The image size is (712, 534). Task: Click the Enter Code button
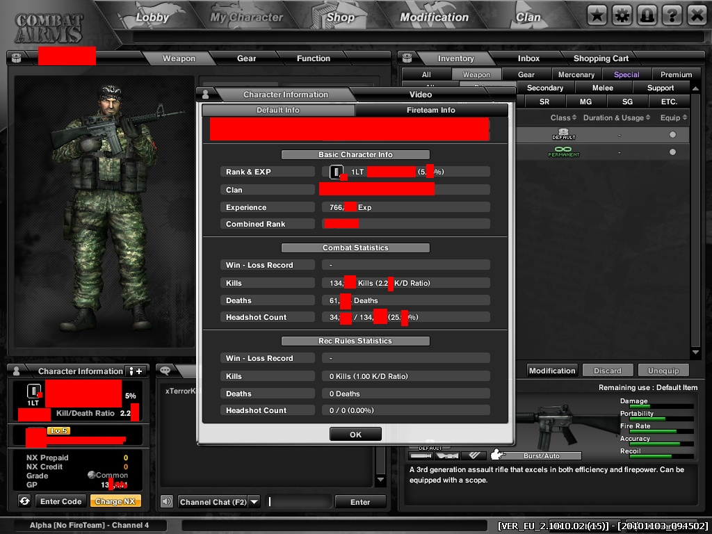61,501
